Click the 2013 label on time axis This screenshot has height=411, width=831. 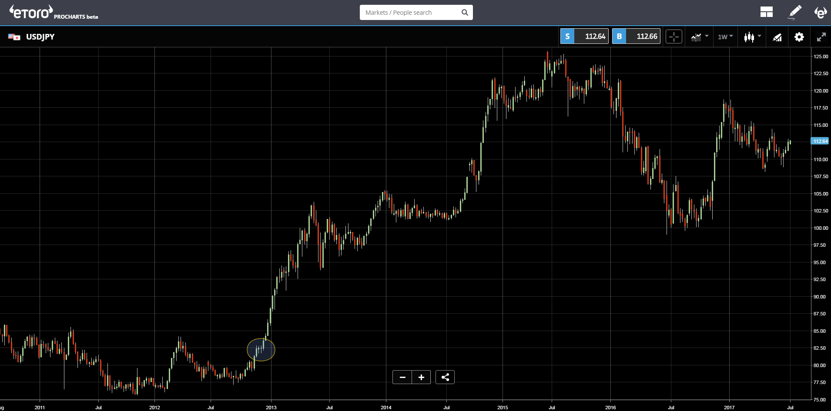(x=271, y=408)
